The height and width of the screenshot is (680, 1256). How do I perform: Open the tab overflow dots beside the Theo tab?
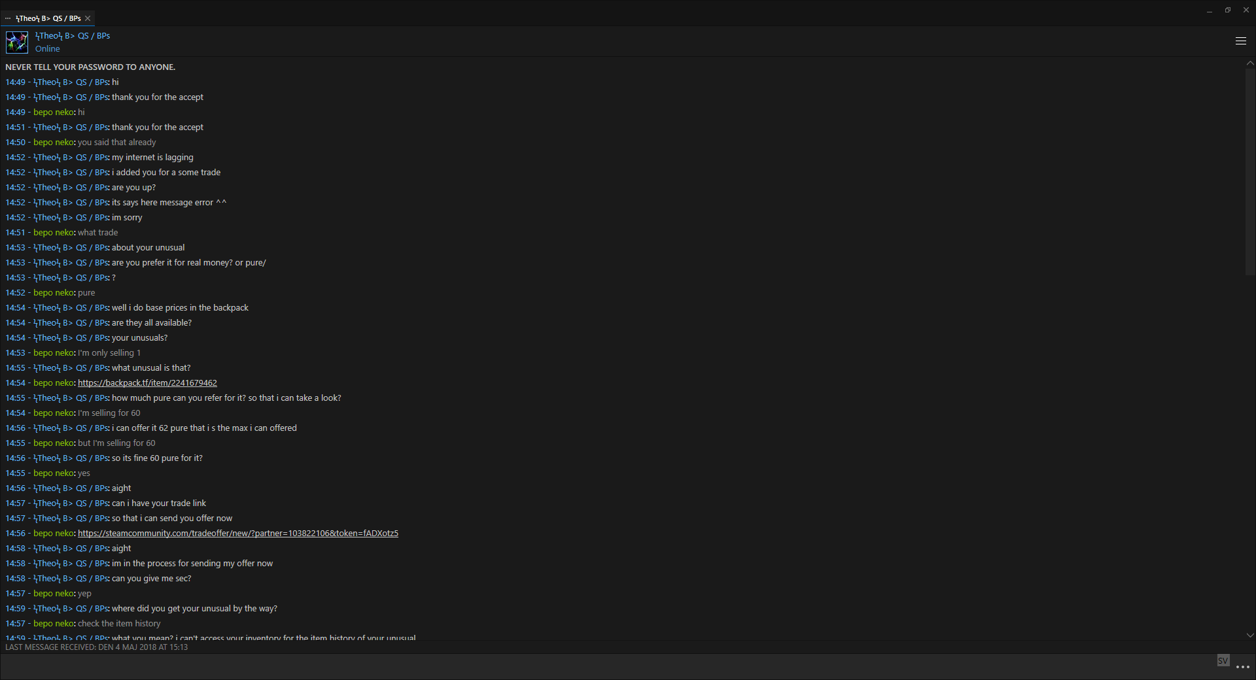tap(8, 18)
